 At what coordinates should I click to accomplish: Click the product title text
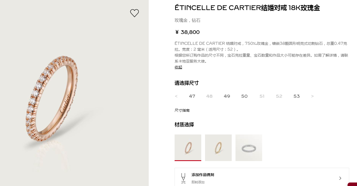(x=247, y=8)
